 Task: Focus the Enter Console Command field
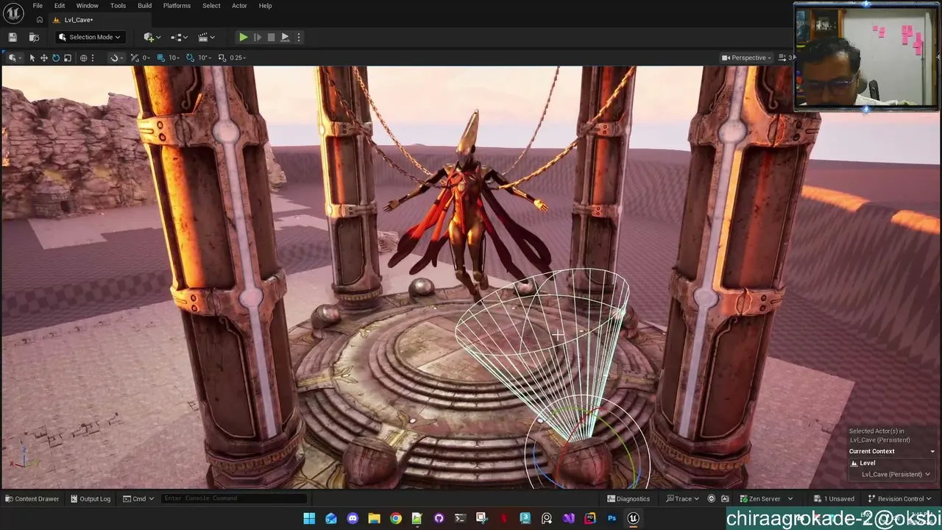(x=234, y=498)
